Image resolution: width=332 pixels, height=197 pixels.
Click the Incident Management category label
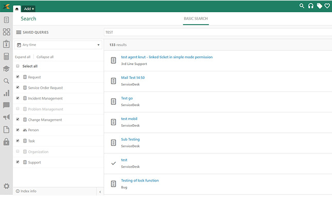coord(45,98)
